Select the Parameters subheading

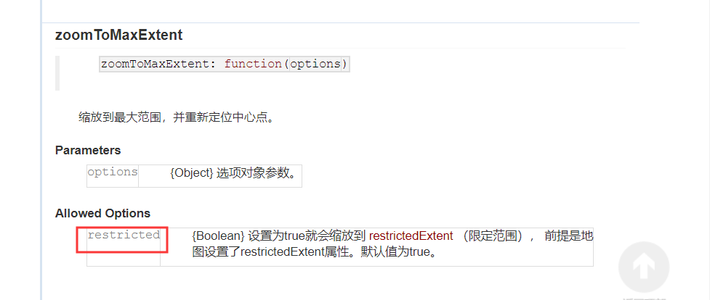pos(88,150)
